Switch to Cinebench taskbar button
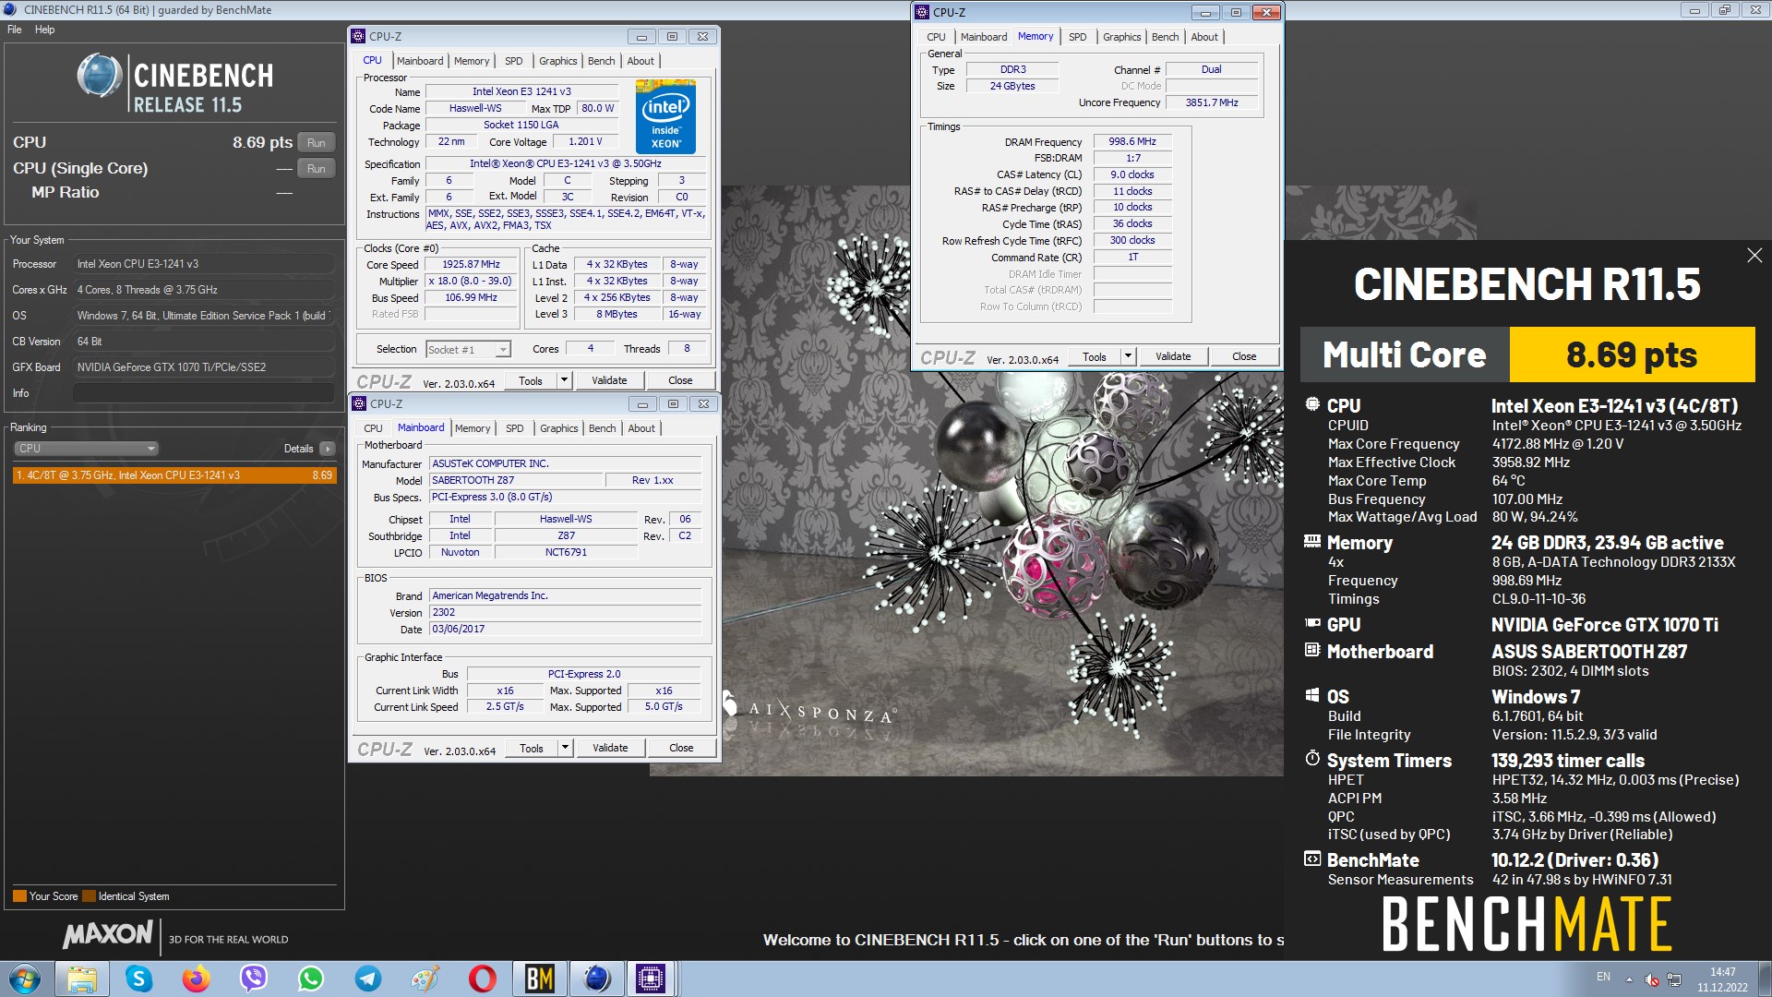This screenshot has width=1772, height=997. click(x=597, y=979)
